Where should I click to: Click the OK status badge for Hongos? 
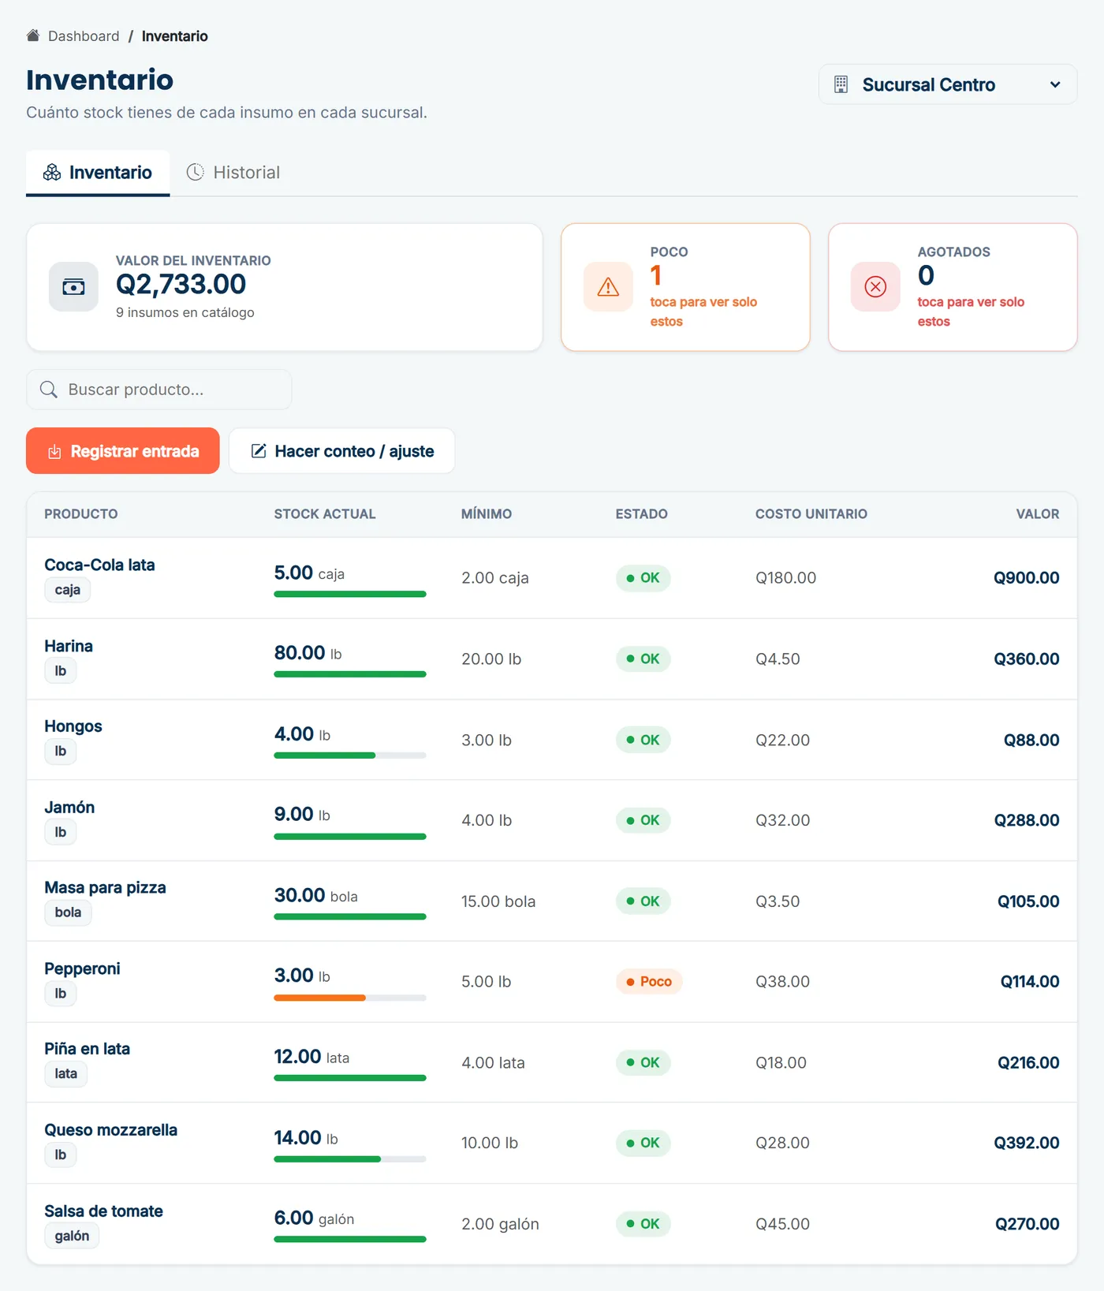coord(643,740)
